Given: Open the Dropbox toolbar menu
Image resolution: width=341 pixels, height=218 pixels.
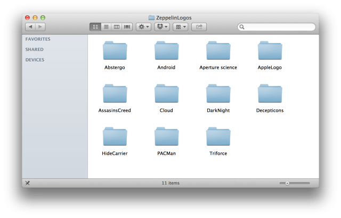Looking at the screenshot, I should point(162,27).
